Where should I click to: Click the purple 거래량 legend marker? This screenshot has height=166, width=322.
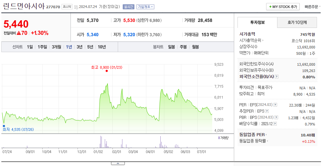[x=219, y=138]
